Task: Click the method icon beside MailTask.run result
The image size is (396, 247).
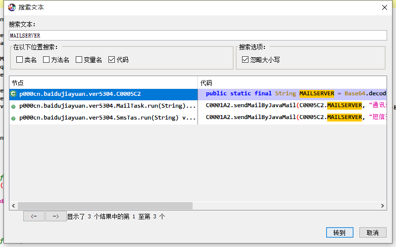Action: (x=13, y=107)
